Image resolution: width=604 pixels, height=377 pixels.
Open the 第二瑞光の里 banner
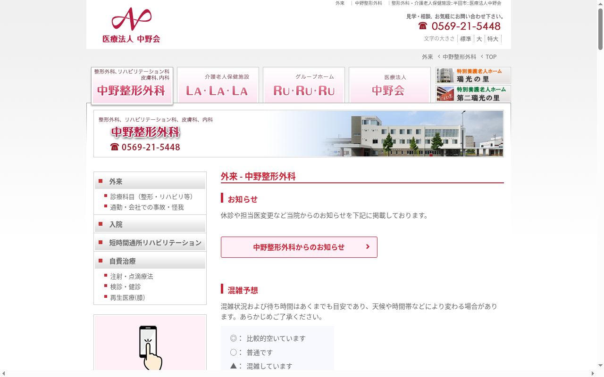[473, 93]
